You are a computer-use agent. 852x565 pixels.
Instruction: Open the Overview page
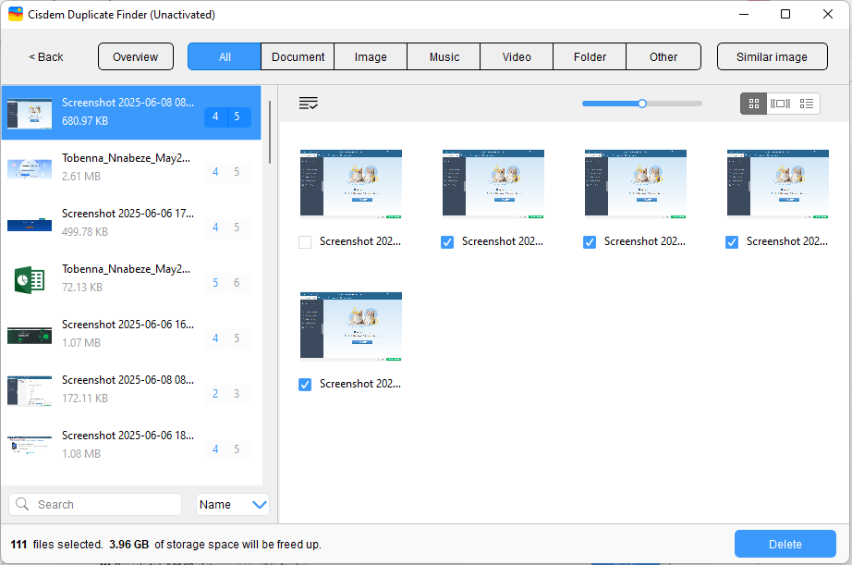pyautogui.click(x=135, y=56)
